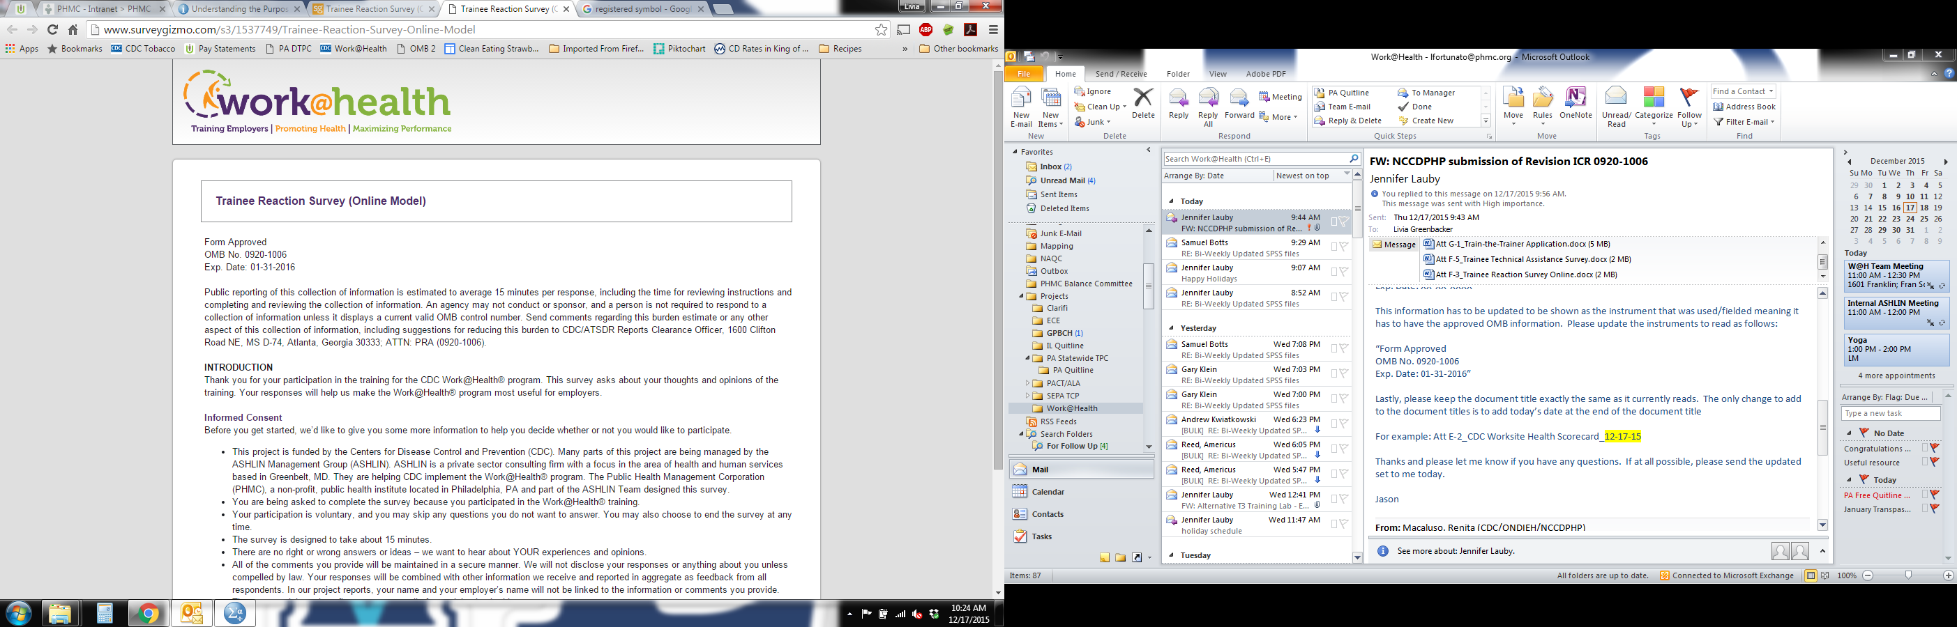Flag the Gary Klein 7:03 PM message
The width and height of the screenshot is (1957, 627).
(1343, 373)
